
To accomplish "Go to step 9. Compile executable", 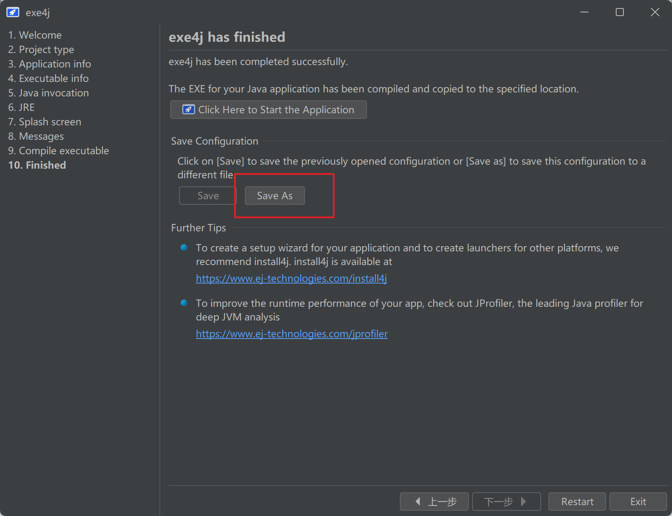I will click(59, 151).
